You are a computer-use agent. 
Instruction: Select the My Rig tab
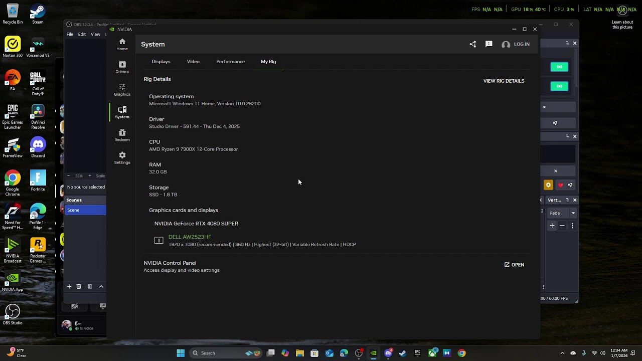point(268,62)
